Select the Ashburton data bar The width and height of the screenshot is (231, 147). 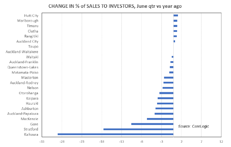click(164, 108)
